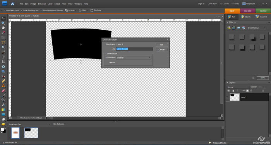Screen dimensions: 271x145
Task: Open the Distribute dropdown
Action: (96, 10)
